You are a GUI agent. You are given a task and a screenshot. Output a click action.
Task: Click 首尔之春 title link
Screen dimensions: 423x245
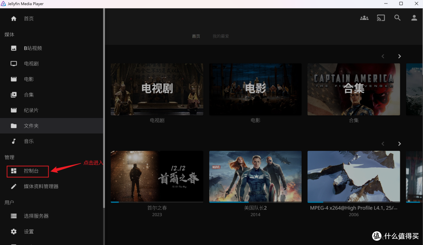tap(157, 208)
